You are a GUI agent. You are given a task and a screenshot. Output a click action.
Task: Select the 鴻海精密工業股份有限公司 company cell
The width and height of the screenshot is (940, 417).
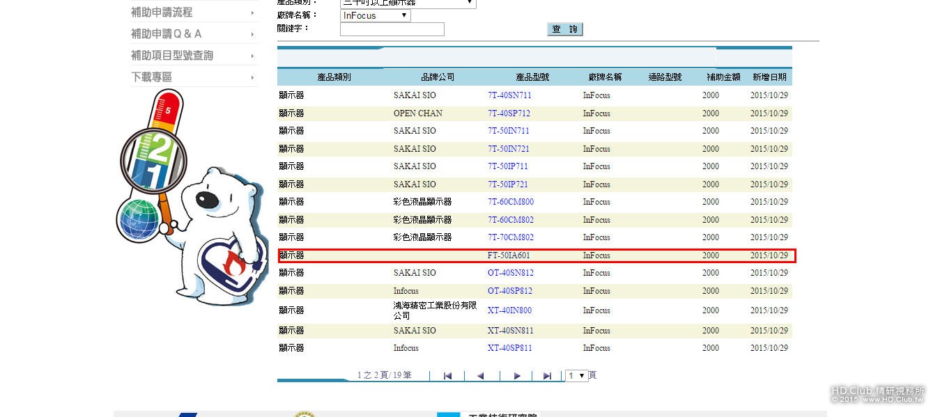[x=436, y=310]
